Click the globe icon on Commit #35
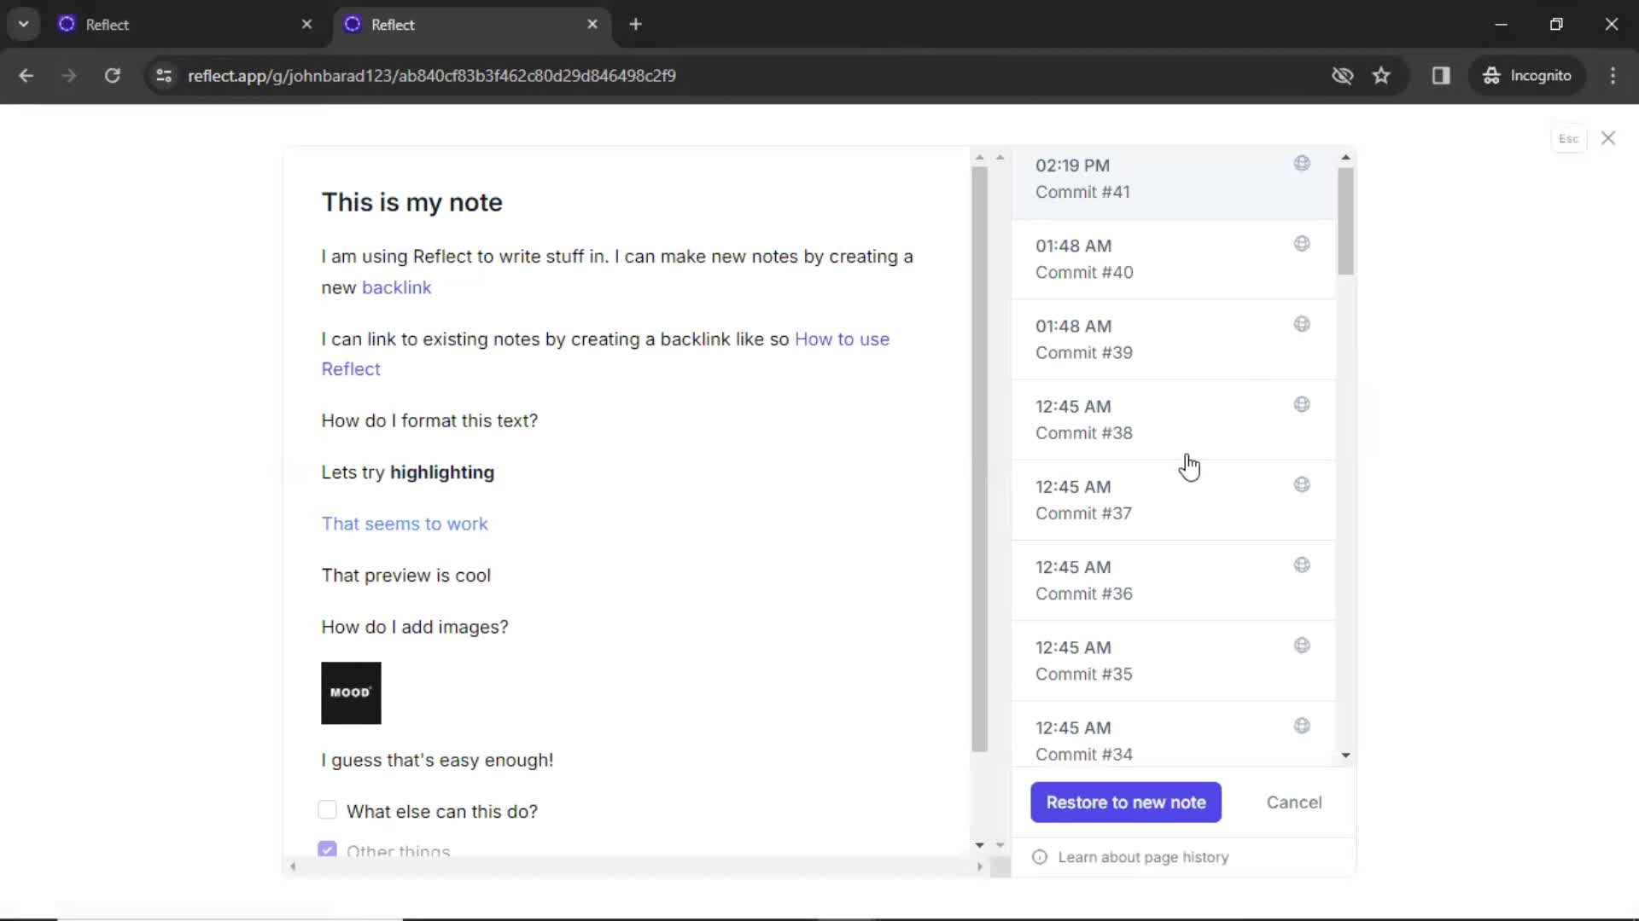The image size is (1639, 921). pos(1302,646)
